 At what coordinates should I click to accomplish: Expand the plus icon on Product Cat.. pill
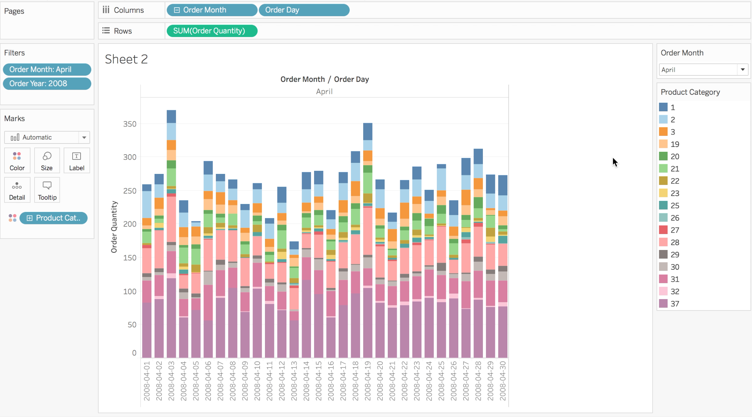pyautogui.click(x=30, y=218)
